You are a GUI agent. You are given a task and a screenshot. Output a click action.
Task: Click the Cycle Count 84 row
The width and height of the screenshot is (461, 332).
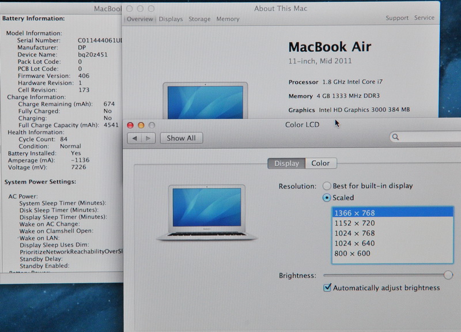coord(43,139)
